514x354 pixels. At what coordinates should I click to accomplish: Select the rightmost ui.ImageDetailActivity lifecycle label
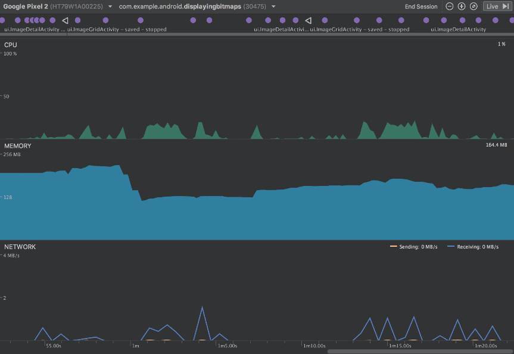pos(458,30)
